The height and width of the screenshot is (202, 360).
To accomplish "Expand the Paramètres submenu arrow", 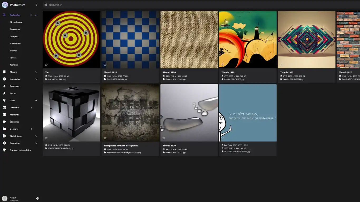I will (36, 143).
